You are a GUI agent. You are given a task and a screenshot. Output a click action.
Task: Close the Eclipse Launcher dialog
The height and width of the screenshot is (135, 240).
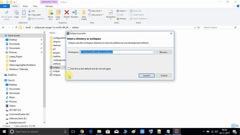pyautogui.click(x=171, y=33)
